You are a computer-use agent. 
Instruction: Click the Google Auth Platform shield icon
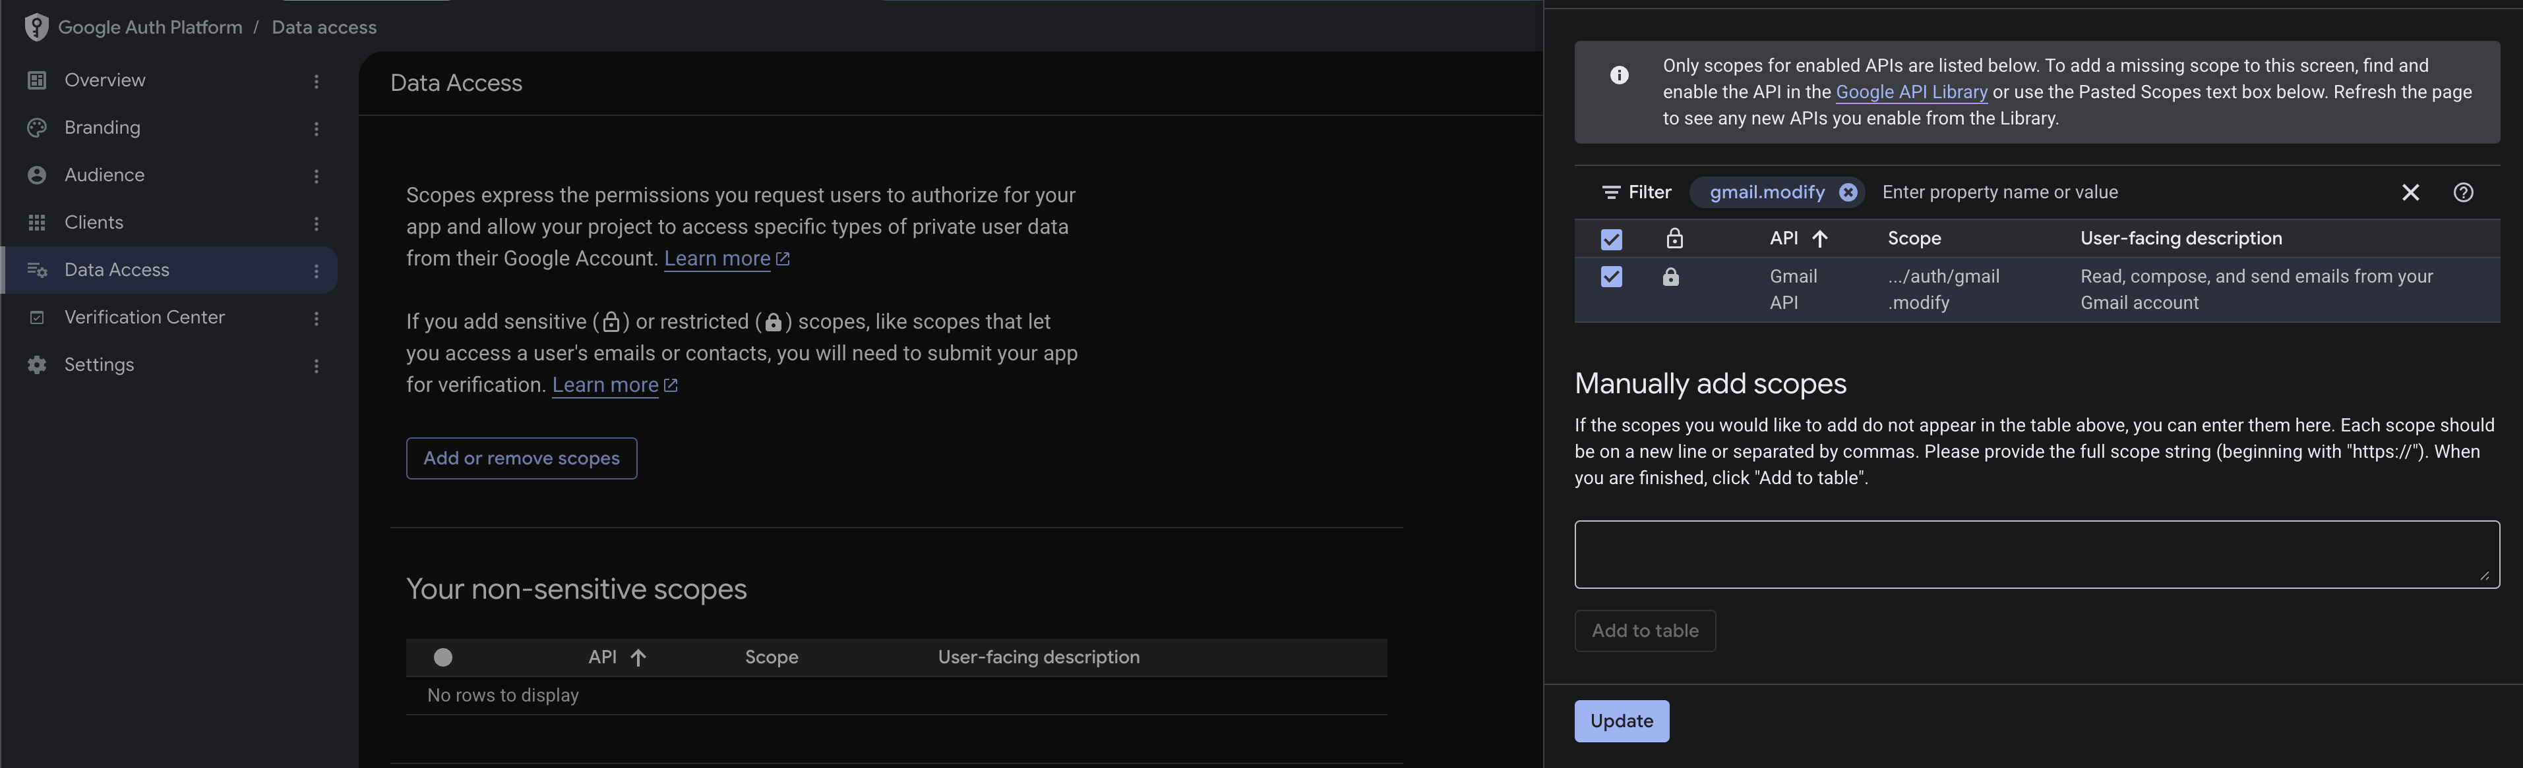36,28
